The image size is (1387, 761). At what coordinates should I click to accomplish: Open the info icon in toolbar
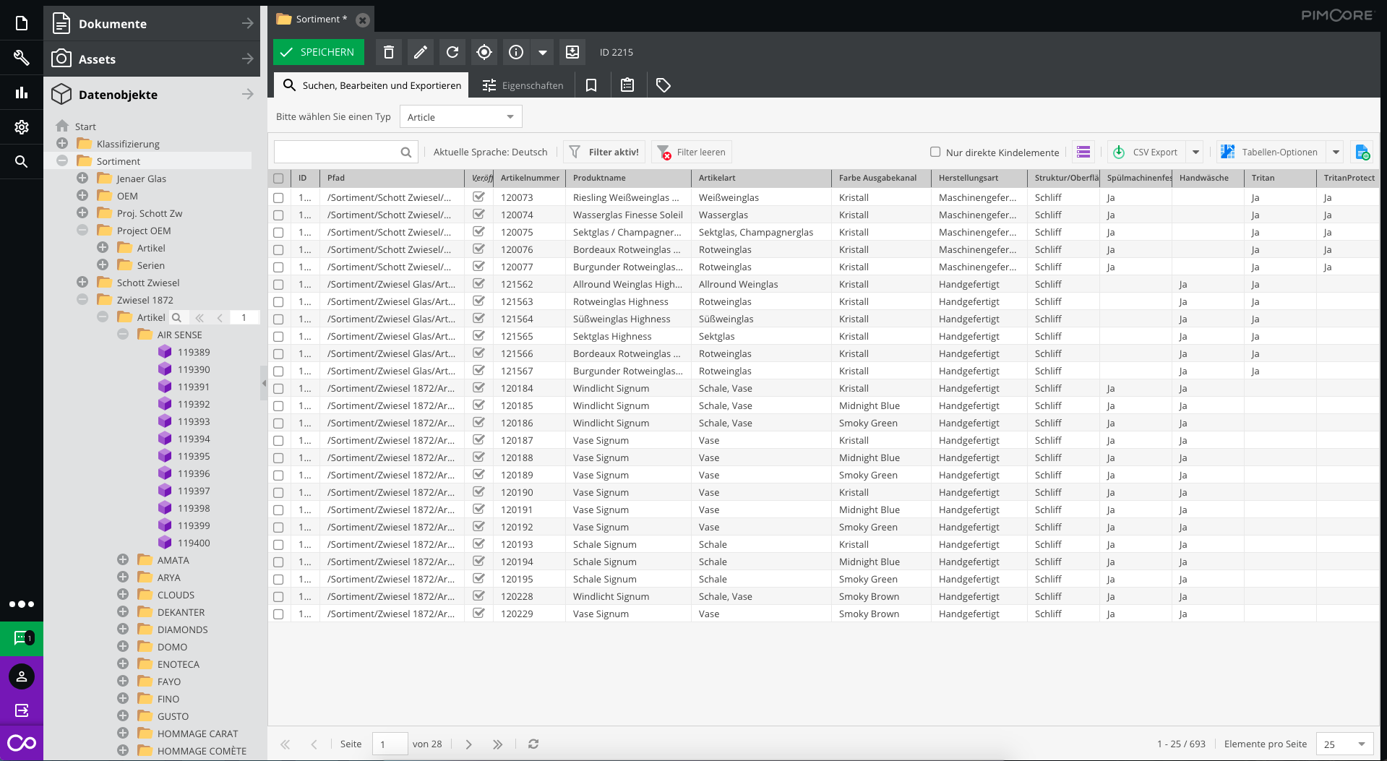516,52
